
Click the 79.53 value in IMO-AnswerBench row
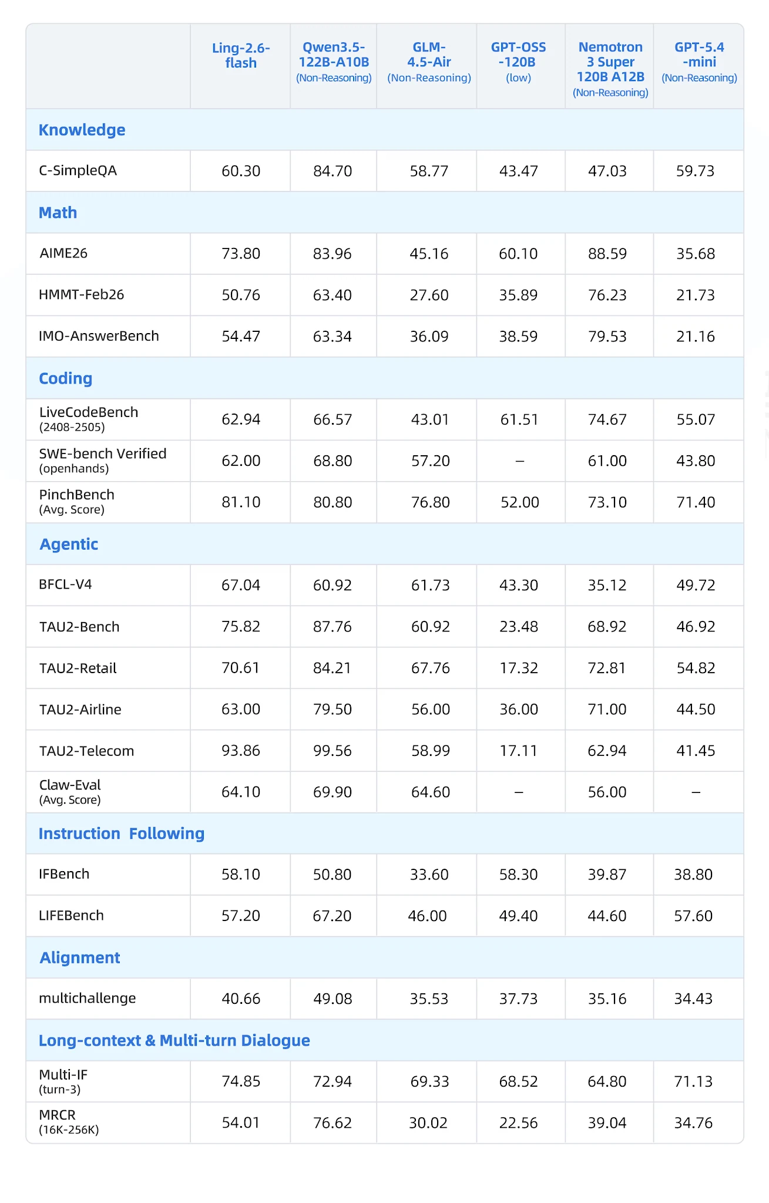(x=607, y=337)
